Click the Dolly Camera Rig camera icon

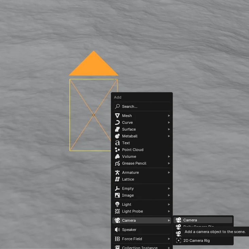tap(179, 227)
